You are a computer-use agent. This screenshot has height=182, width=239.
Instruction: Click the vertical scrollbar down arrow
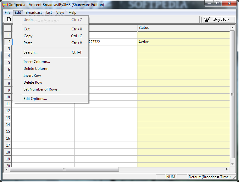coord(232,164)
